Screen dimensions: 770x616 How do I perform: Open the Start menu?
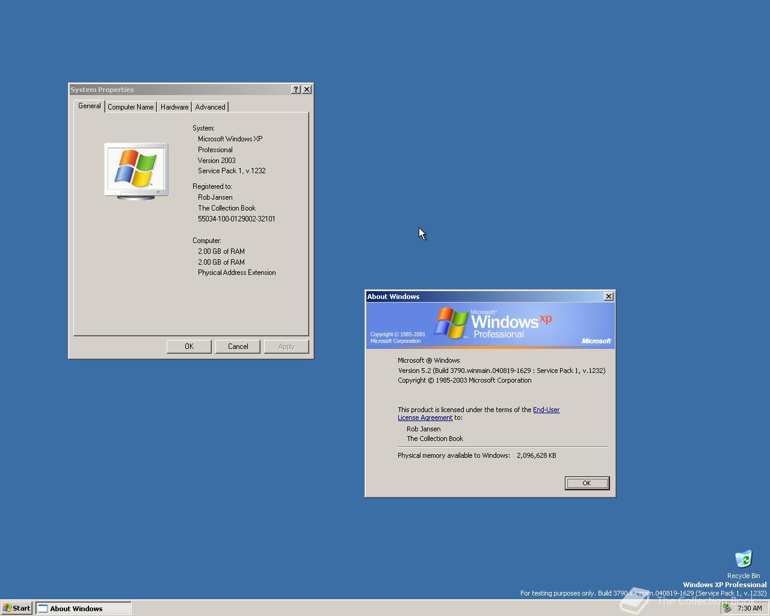pyautogui.click(x=17, y=608)
